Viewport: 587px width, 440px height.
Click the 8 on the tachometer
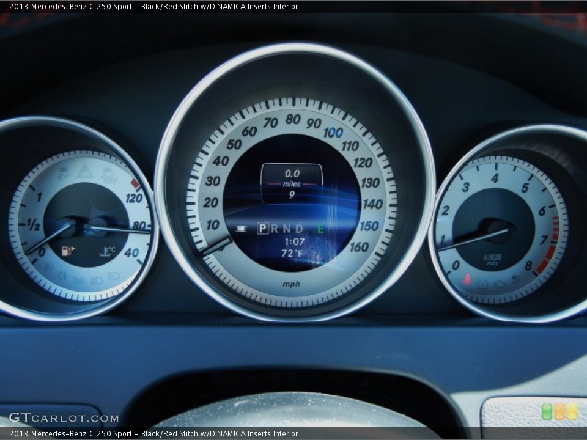528,266
